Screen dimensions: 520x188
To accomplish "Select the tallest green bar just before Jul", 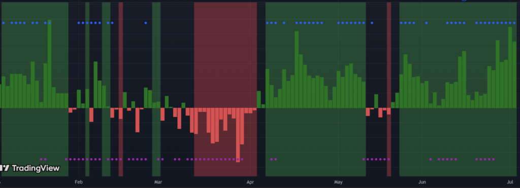I will pos(510,67).
